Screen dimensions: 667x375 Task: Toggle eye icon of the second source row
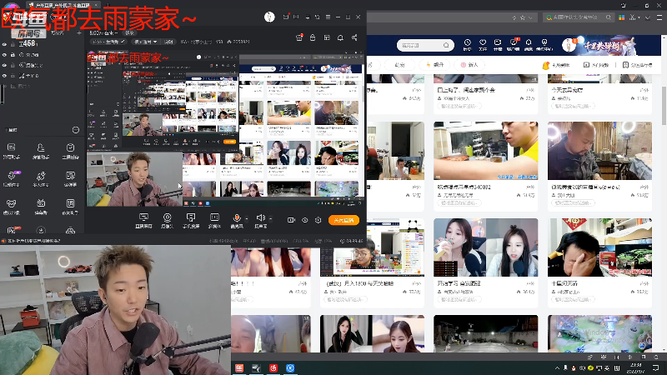4,55
